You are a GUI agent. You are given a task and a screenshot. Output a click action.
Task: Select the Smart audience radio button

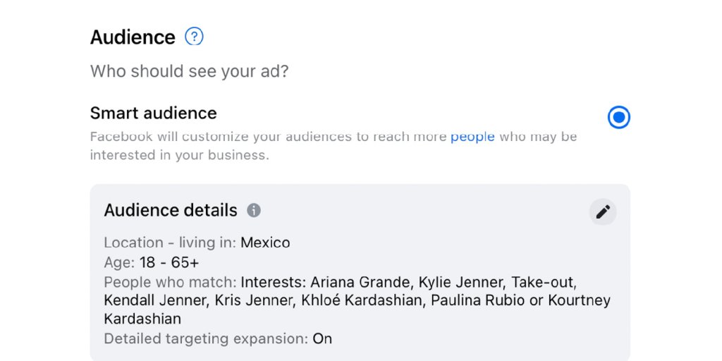[x=618, y=118]
